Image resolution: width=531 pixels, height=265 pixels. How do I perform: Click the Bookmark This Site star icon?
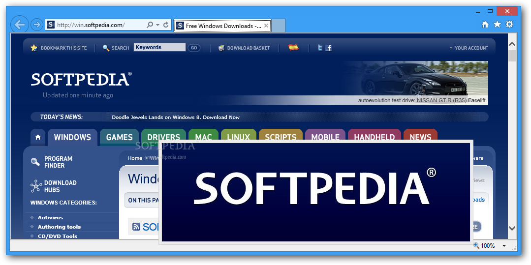[34, 48]
